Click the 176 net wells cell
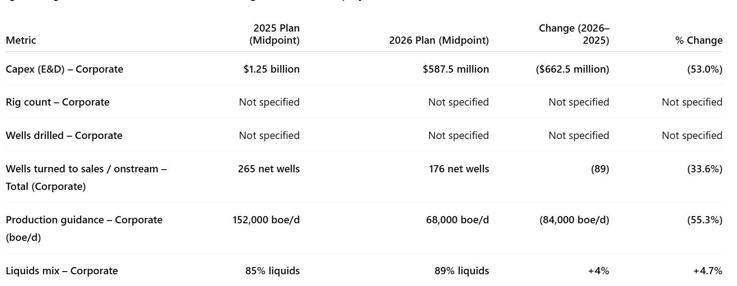 459,169
